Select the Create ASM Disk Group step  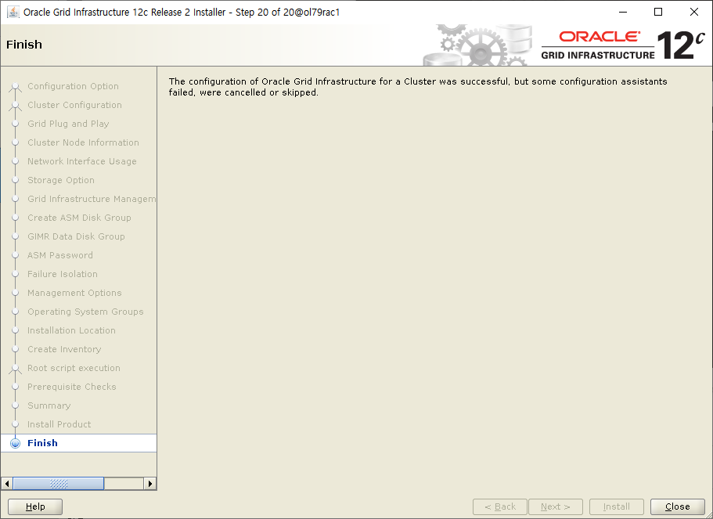click(79, 218)
